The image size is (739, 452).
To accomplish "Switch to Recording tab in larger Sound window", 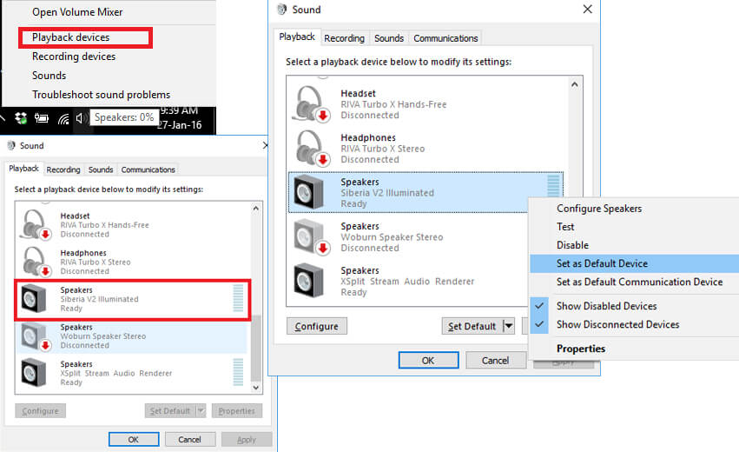I will tap(344, 38).
